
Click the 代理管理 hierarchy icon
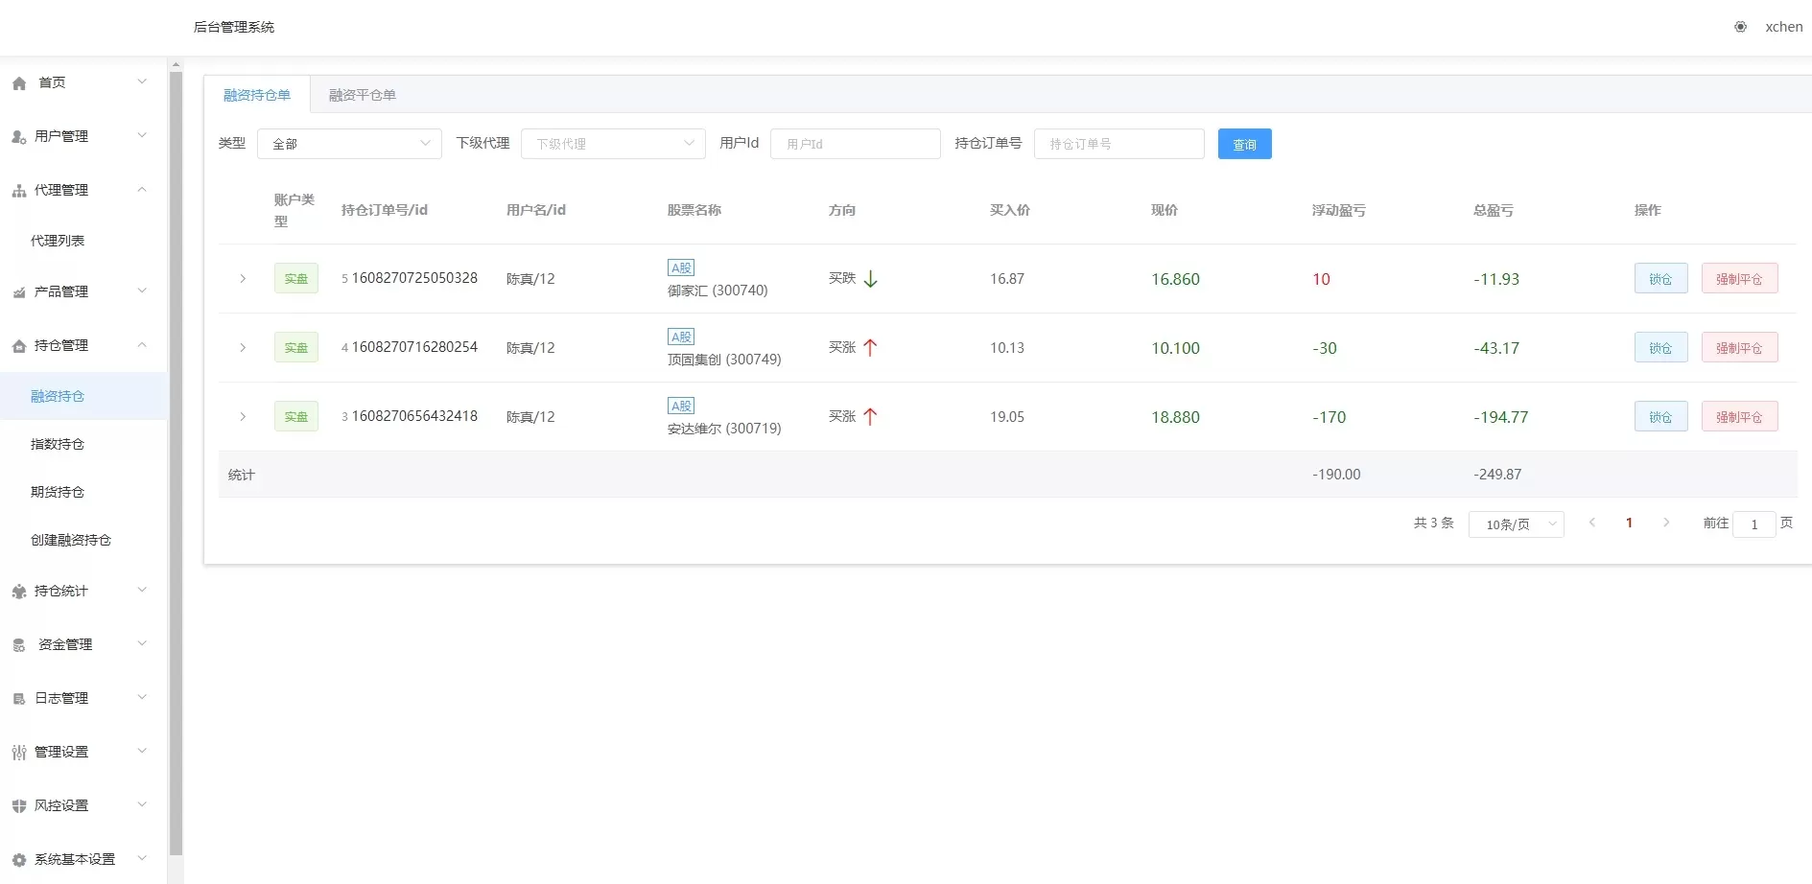pyautogui.click(x=18, y=191)
